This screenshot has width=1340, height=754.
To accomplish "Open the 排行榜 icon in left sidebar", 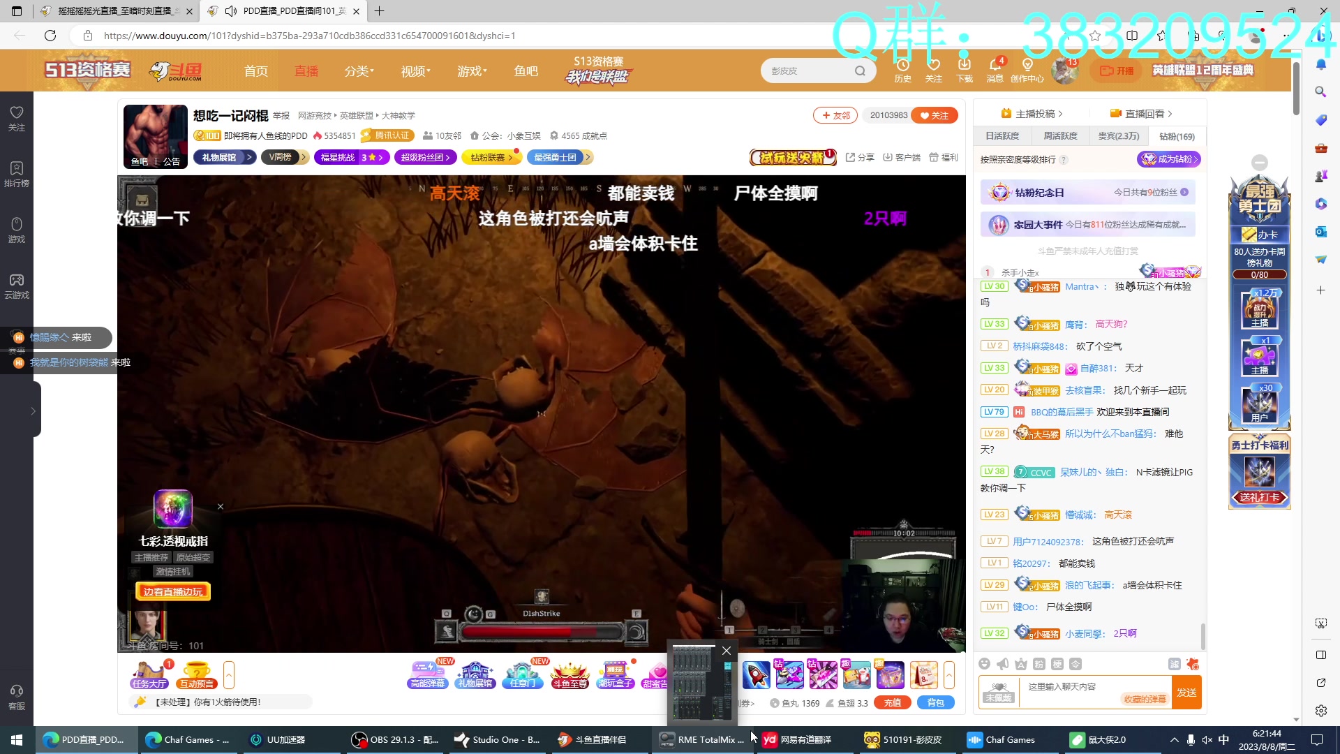I will tap(17, 175).
